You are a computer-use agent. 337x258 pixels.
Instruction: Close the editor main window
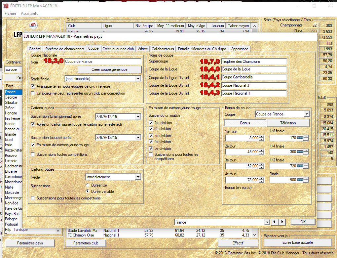329,6
